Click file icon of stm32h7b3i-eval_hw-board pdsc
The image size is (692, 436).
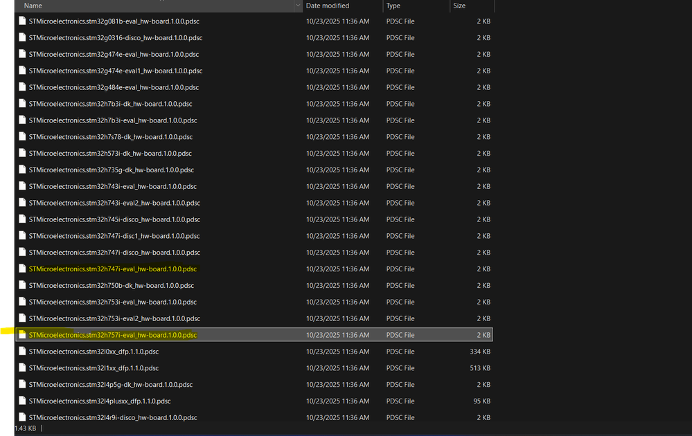(x=22, y=120)
